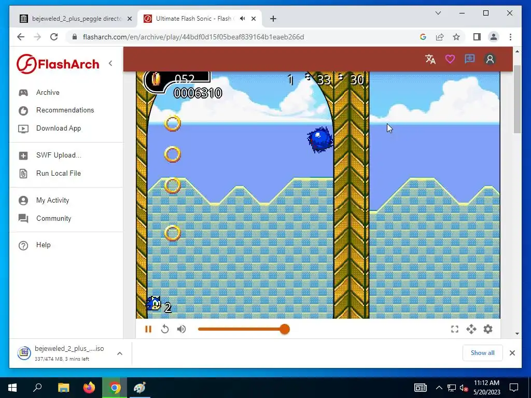531x398 pixels.
Task: Go back to the previous page
Action: (x=21, y=37)
